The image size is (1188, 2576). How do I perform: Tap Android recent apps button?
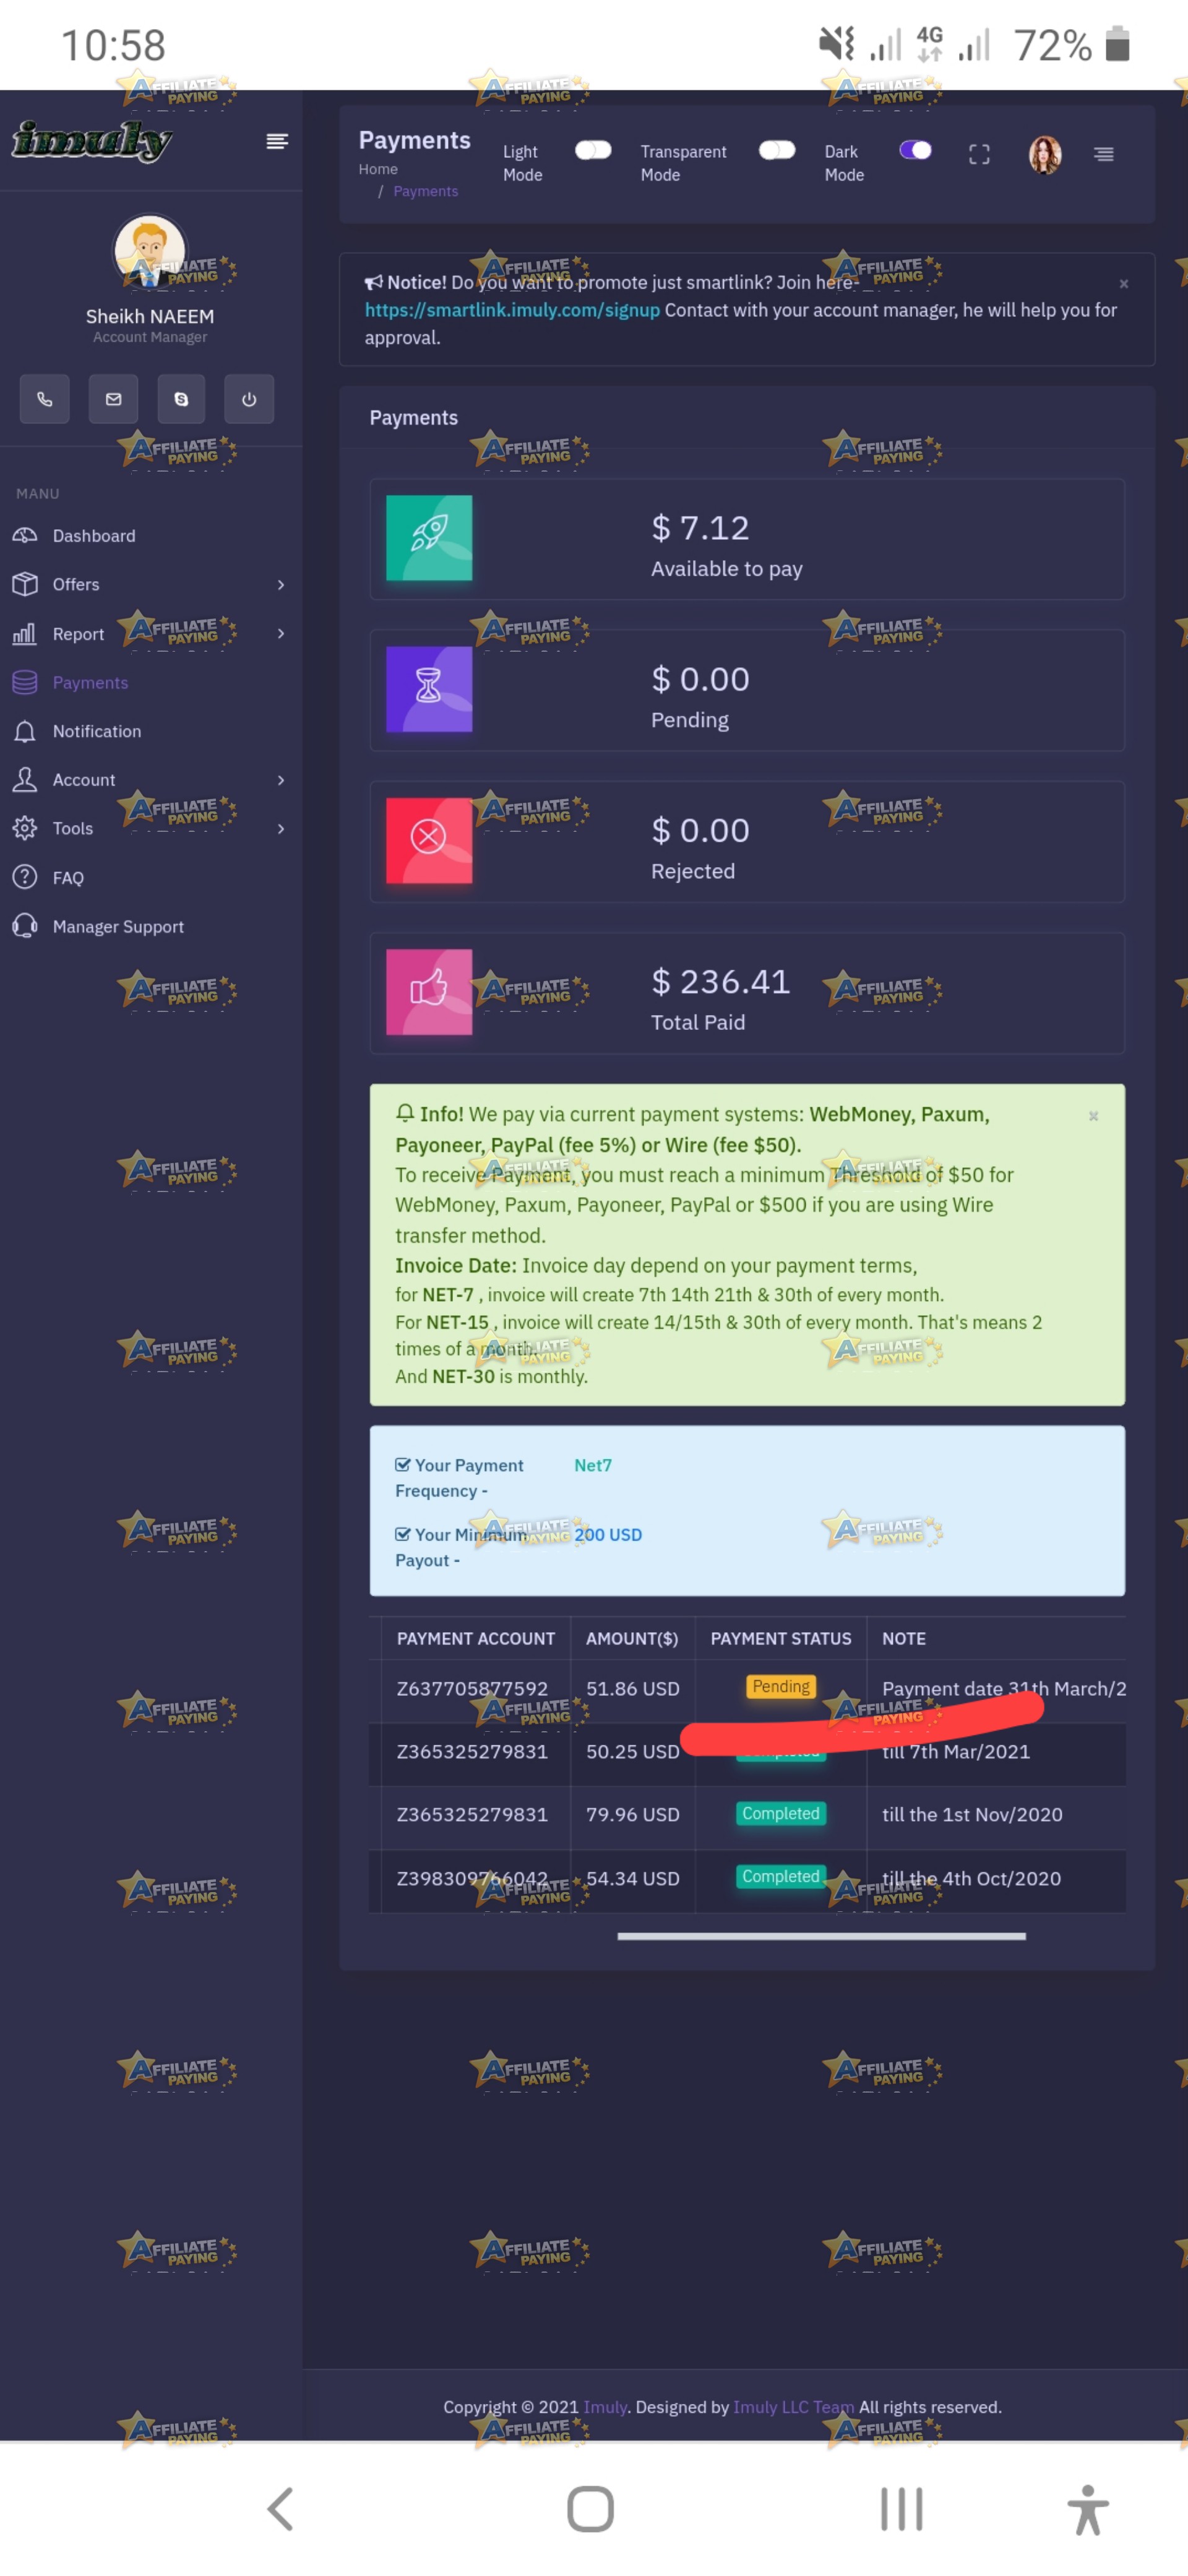click(x=901, y=2509)
